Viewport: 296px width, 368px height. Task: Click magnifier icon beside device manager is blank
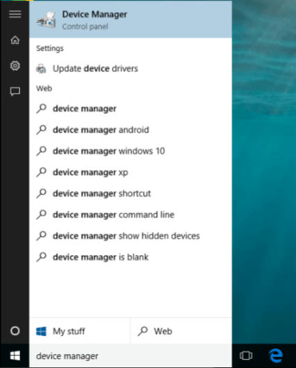(x=42, y=257)
